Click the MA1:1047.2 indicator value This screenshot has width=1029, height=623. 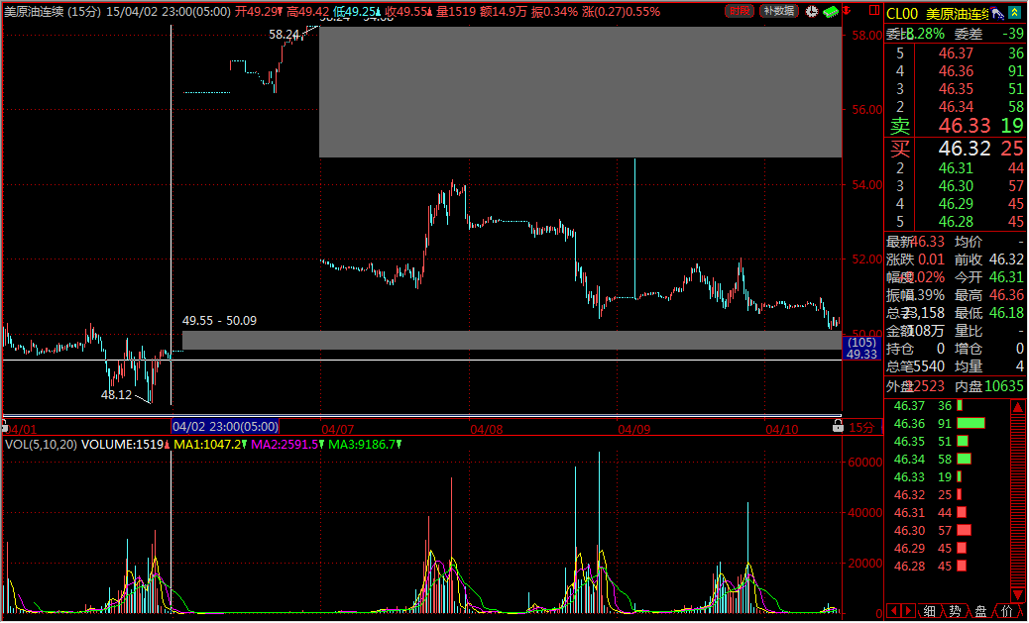(x=207, y=445)
